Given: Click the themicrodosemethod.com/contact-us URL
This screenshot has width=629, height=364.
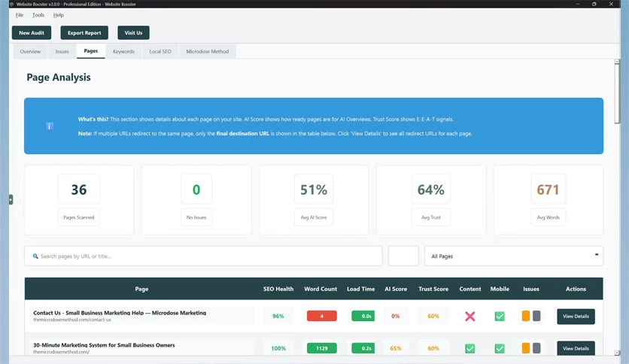Looking at the screenshot, I should point(71,320).
